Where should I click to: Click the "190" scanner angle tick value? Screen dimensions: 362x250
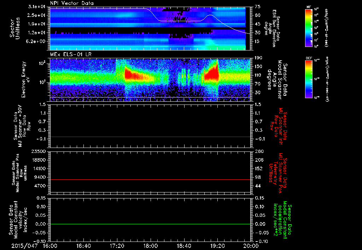[x=258, y=58]
